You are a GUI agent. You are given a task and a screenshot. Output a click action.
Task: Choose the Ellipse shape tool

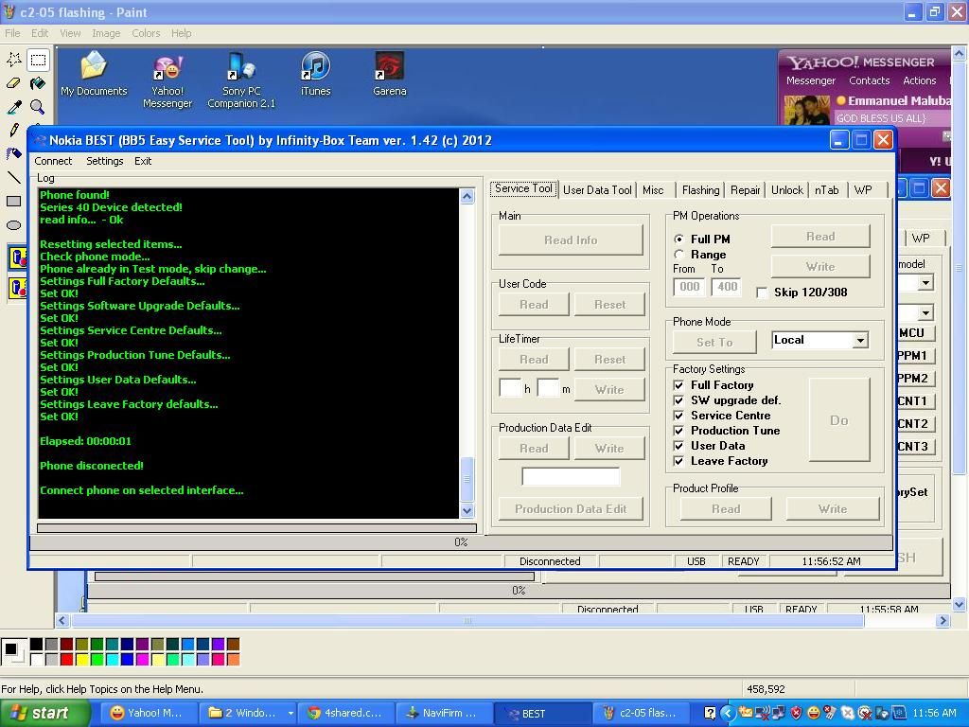point(14,225)
